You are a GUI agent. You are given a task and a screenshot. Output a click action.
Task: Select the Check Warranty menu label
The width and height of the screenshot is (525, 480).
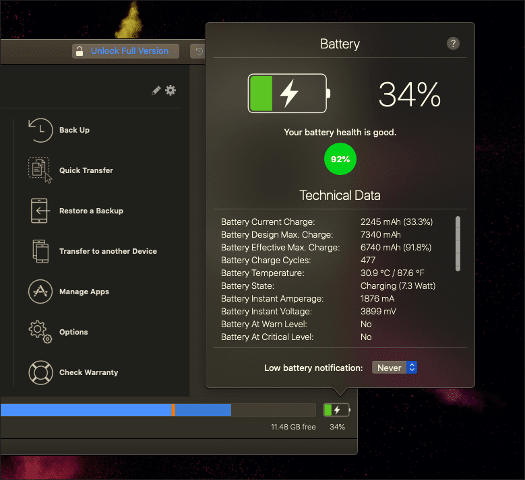[88, 372]
